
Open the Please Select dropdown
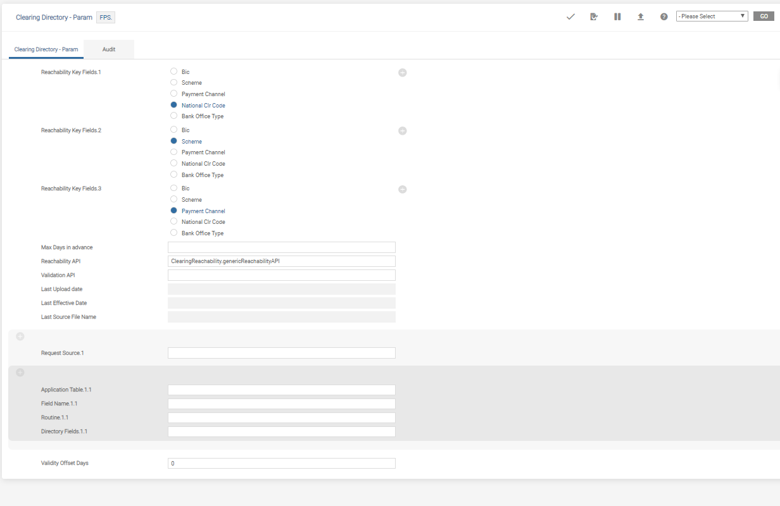tap(712, 16)
